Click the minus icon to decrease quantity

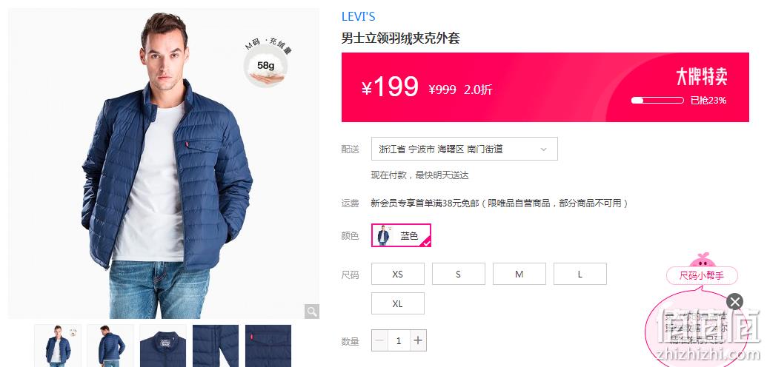[380, 340]
